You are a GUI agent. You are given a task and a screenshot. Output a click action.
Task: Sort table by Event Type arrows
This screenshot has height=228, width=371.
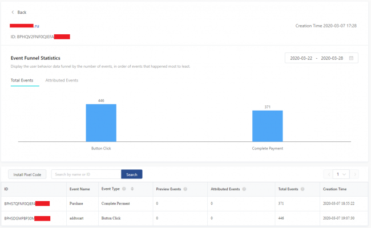click(132, 189)
